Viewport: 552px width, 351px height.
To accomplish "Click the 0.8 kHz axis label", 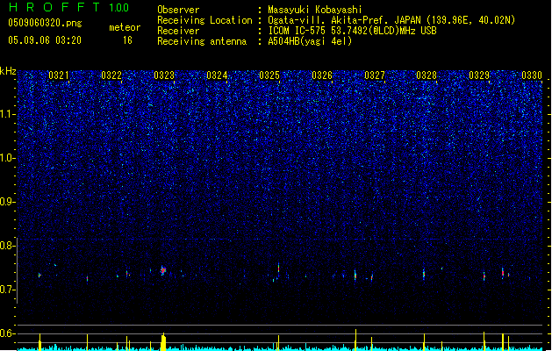I will 8,245.
